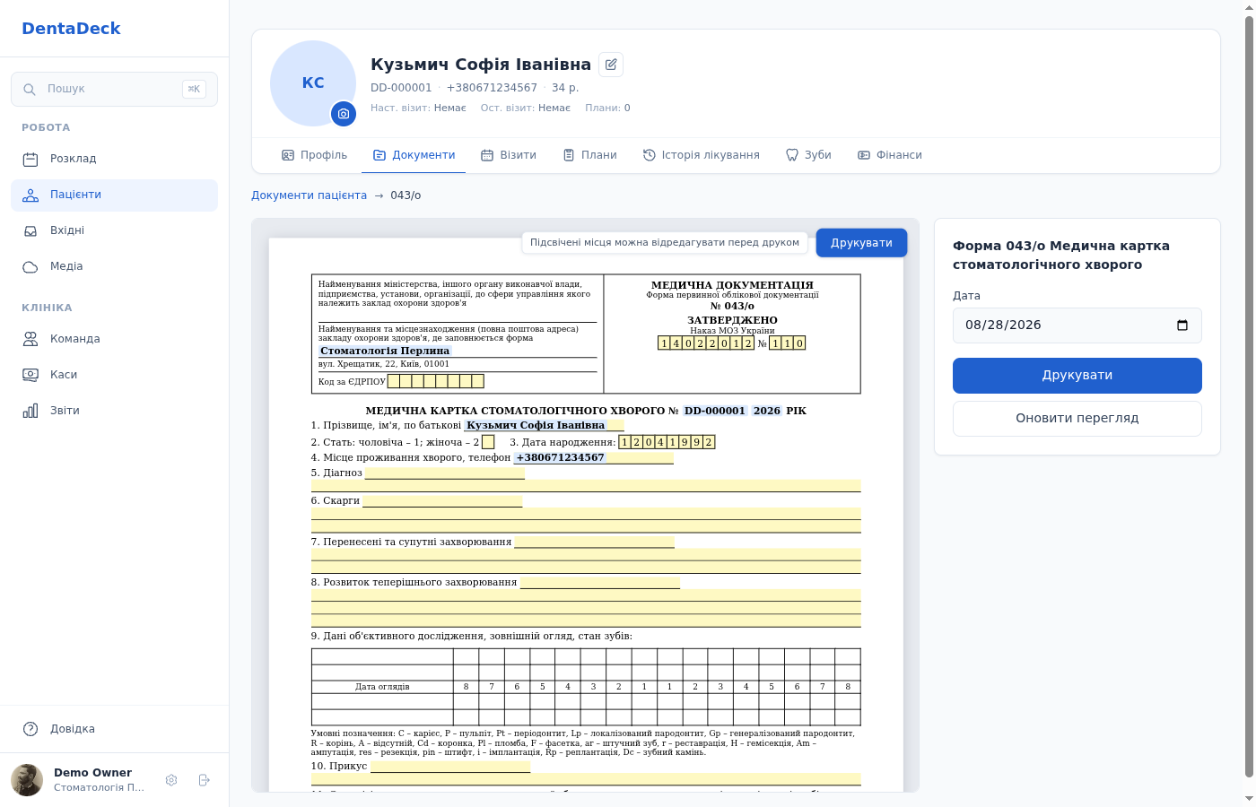1256x807 pixels.
Task: Open Медіа in the sidebar
Action: (114, 266)
